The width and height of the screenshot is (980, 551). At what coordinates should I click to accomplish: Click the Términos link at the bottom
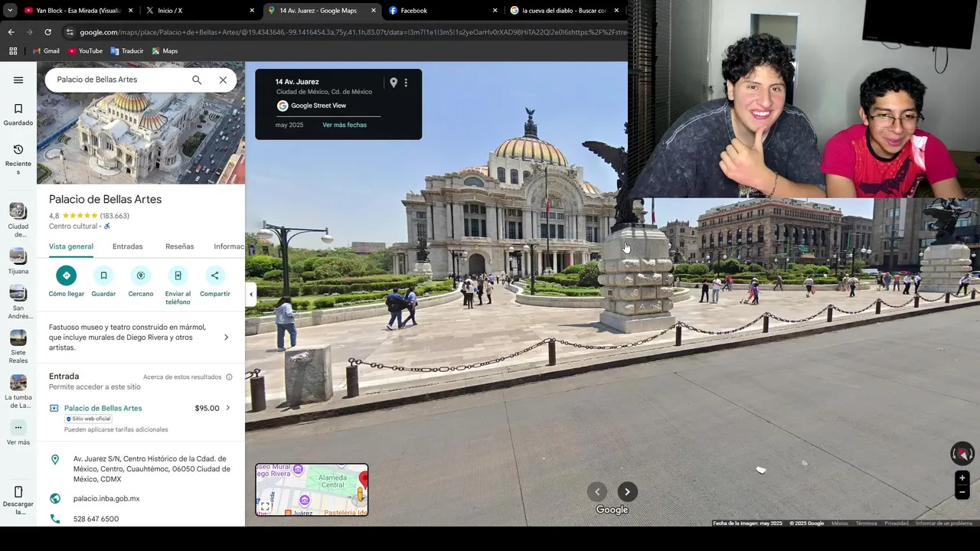coord(867,523)
